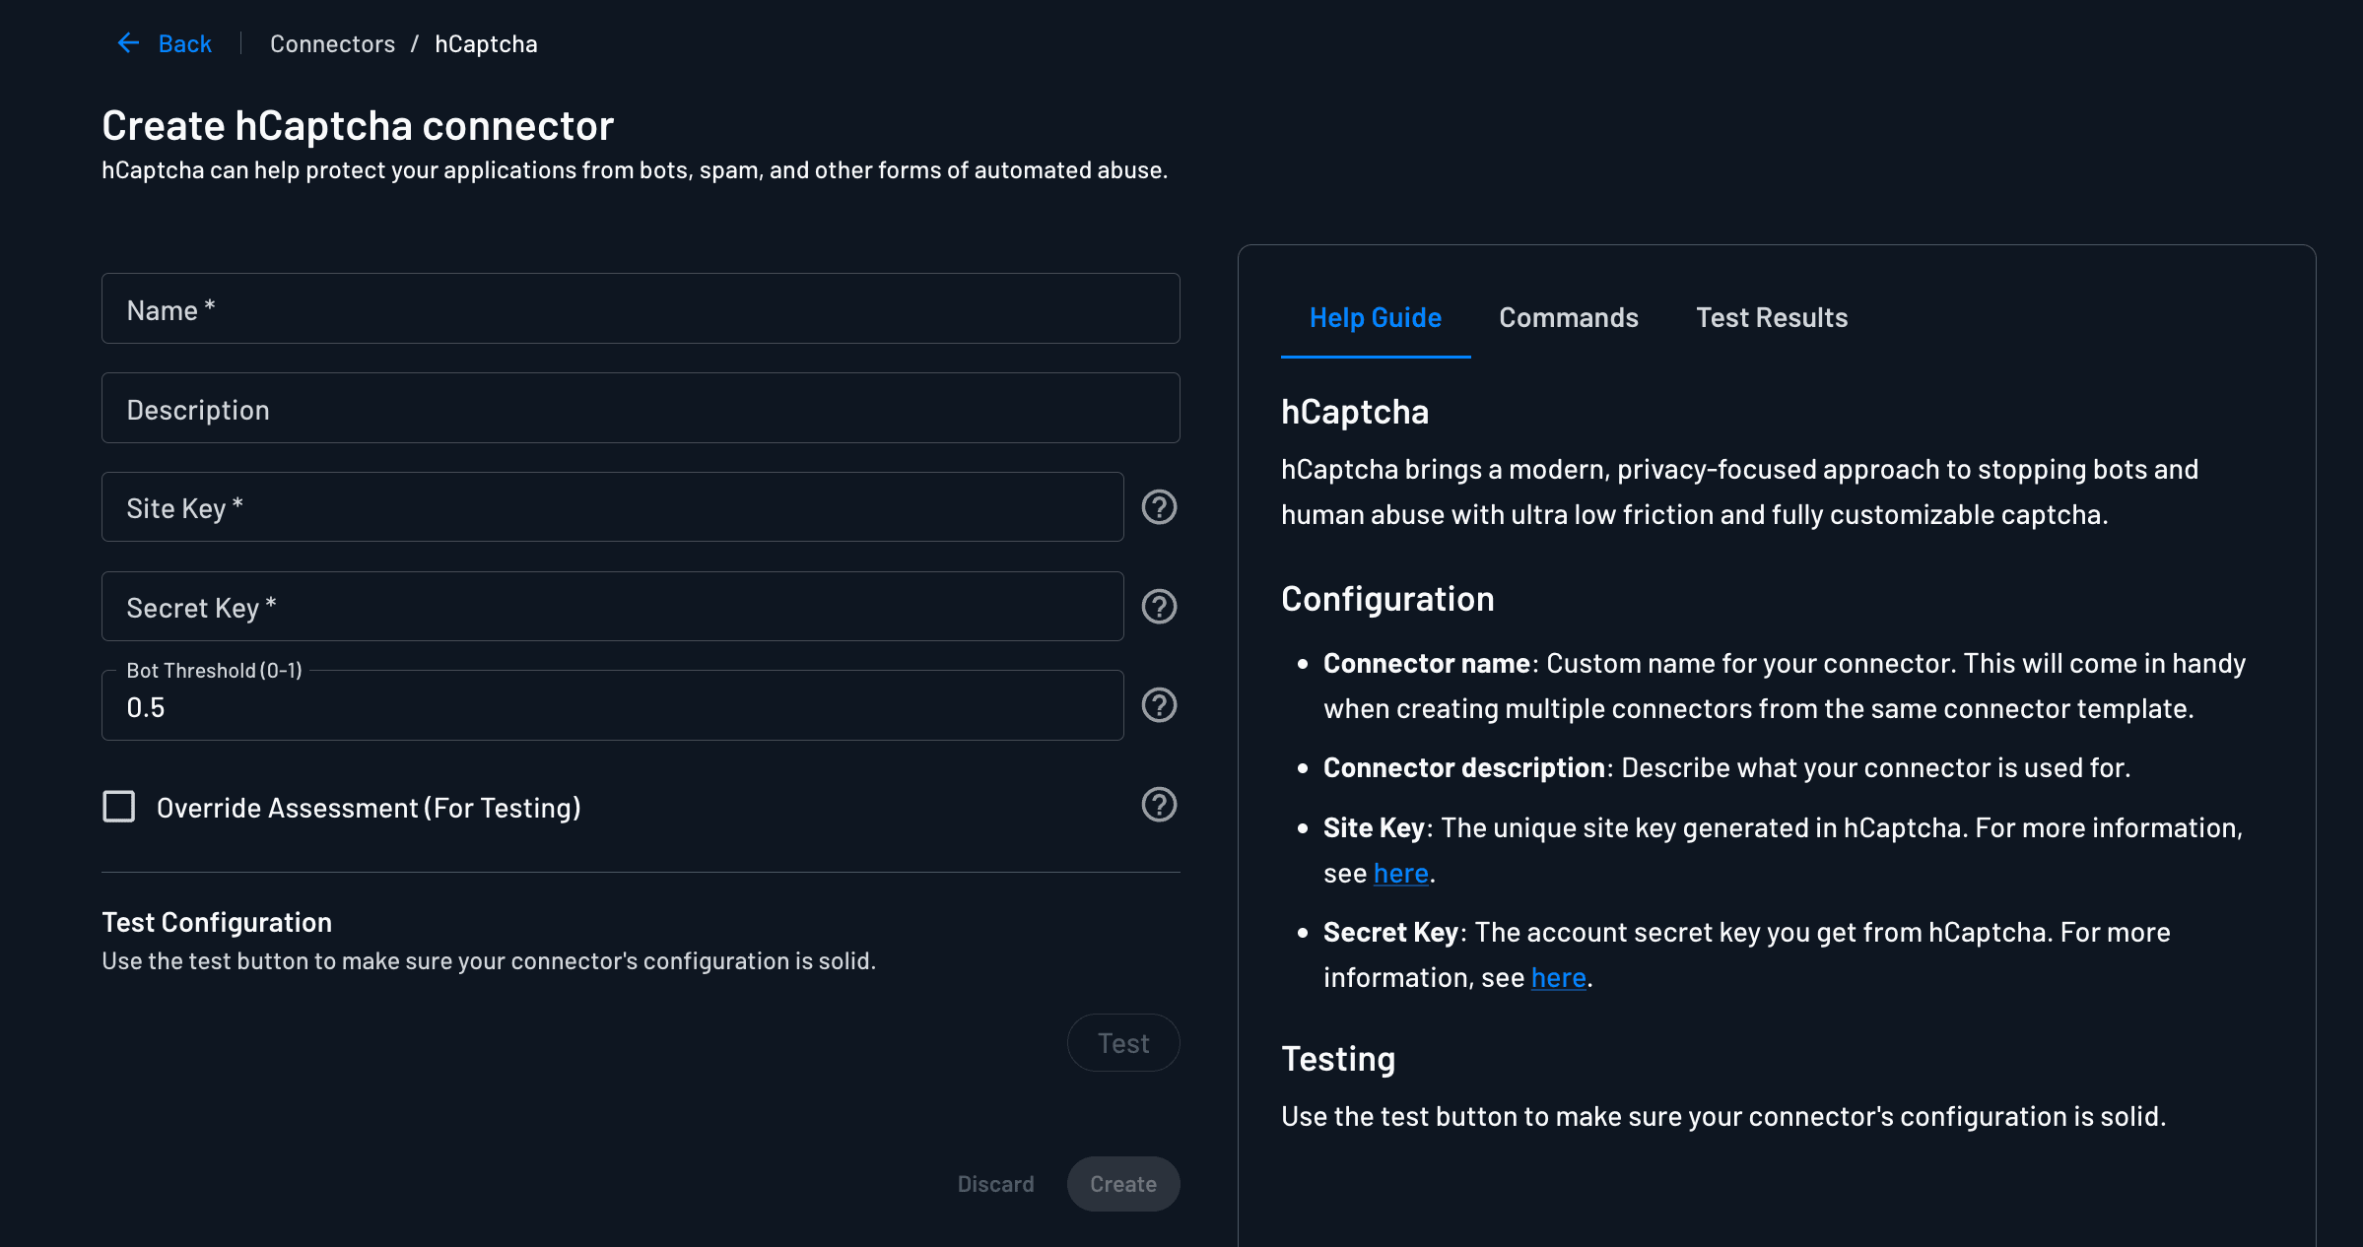The image size is (2363, 1247).
Task: Open the Test Results tab
Action: (x=1772, y=317)
